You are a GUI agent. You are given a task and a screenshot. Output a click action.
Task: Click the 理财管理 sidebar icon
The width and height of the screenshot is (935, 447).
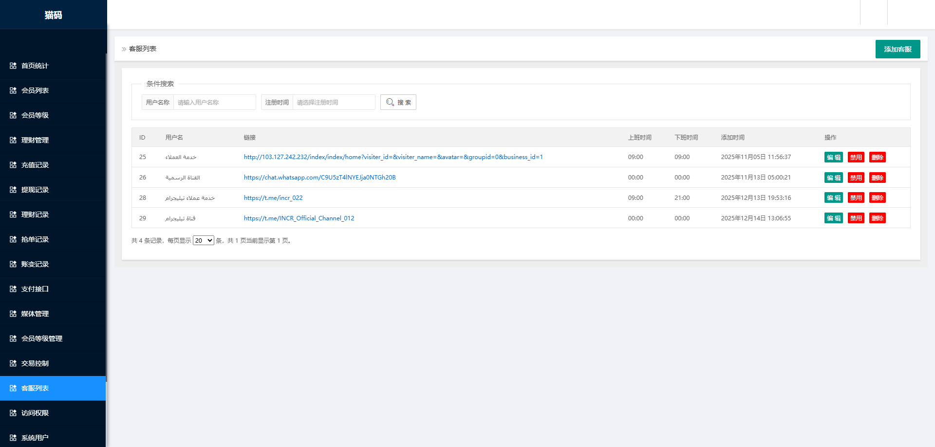point(13,140)
